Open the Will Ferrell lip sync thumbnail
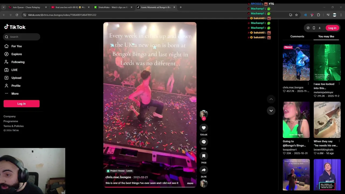The height and width of the screenshot is (194, 345). coord(327,175)
